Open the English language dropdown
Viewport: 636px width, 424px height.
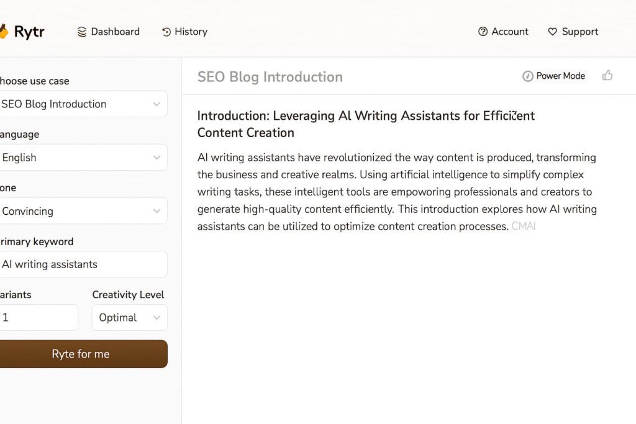(x=83, y=157)
